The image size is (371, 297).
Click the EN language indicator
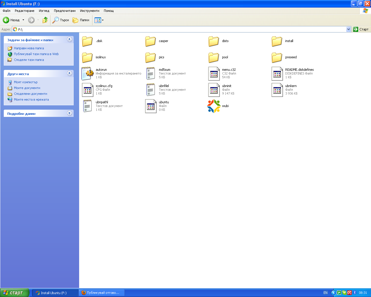[325, 293]
